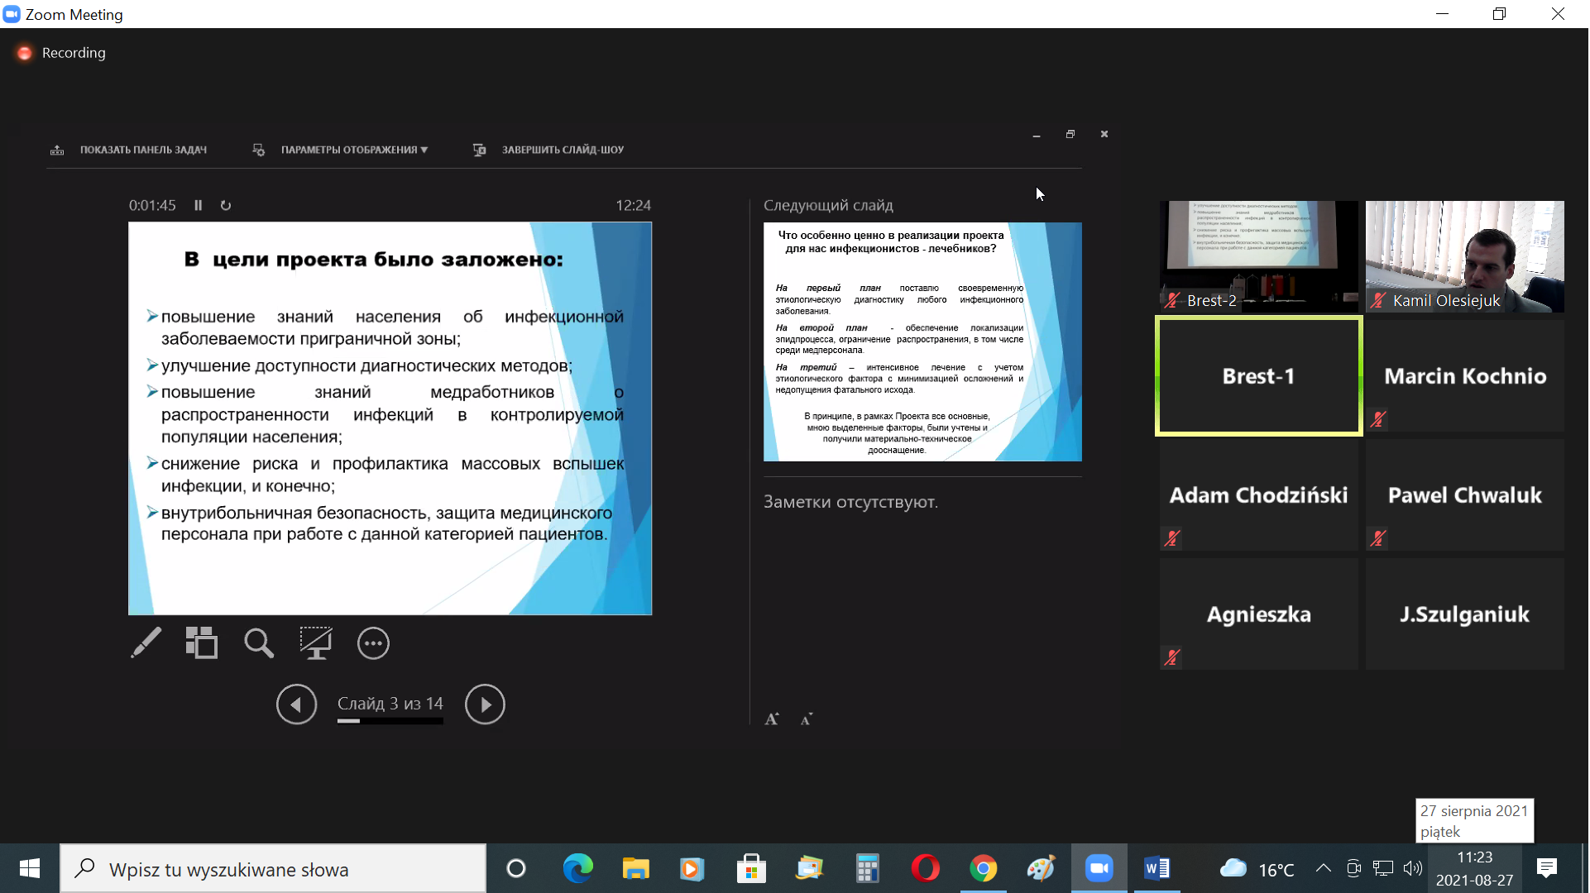The width and height of the screenshot is (1590, 893).
Task: Show hidden system tray icons chevron
Action: click(1324, 868)
